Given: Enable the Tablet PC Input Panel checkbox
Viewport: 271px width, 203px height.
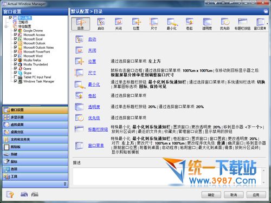Looking at the screenshot, I should click(x=16, y=77).
